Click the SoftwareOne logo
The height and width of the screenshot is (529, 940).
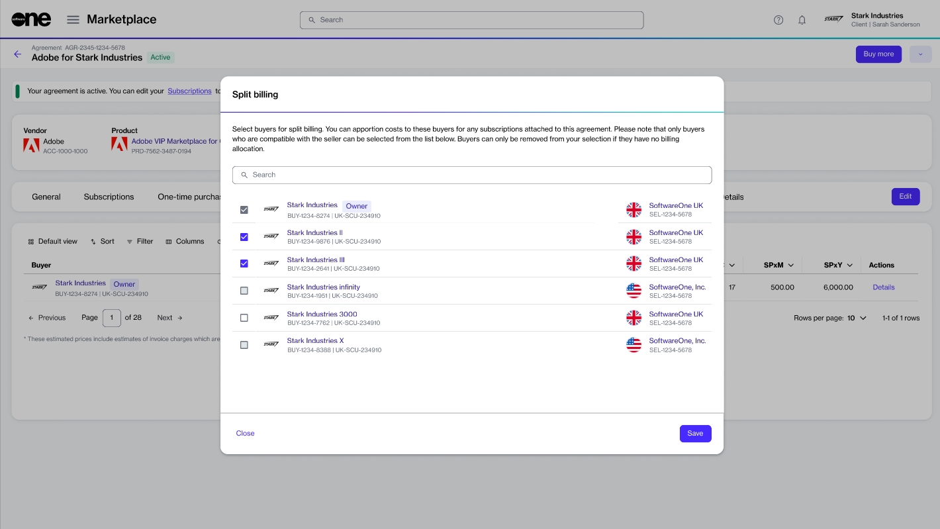pyautogui.click(x=31, y=20)
